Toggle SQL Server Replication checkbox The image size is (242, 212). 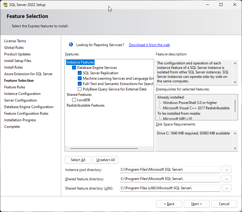80,73
